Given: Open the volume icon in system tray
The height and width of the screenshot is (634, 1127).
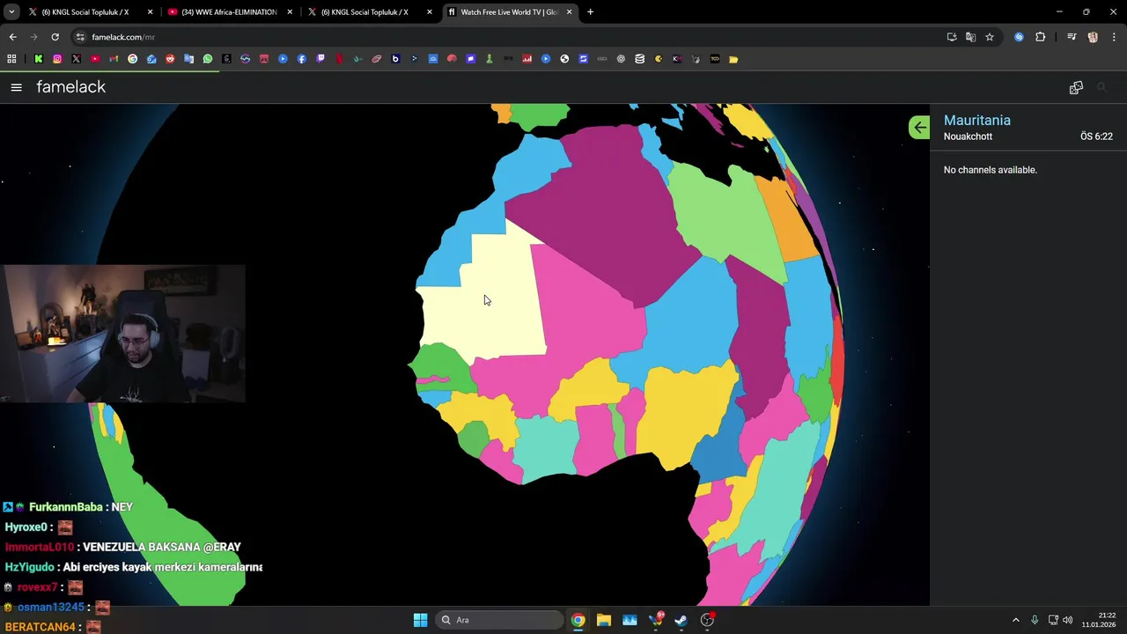Looking at the screenshot, I should point(1067,620).
